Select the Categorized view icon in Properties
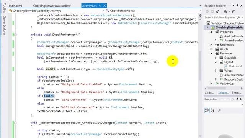This screenshot has width=245, height=138. [207, 110]
